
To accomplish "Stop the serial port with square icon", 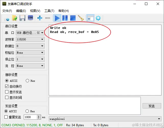I will pyautogui.click(x=73, y=18).
